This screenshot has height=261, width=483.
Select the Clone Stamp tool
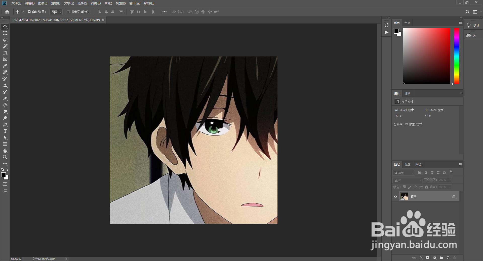pyautogui.click(x=5, y=85)
